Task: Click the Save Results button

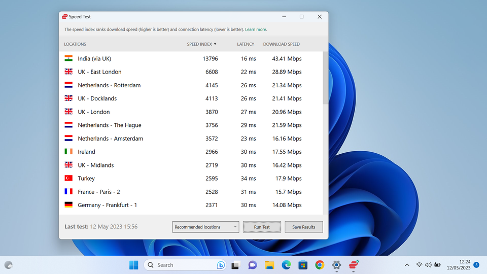Action: coord(304,227)
